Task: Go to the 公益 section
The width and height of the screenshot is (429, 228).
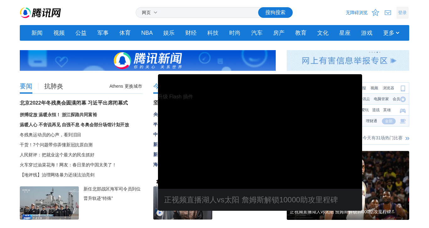Action: [81, 33]
